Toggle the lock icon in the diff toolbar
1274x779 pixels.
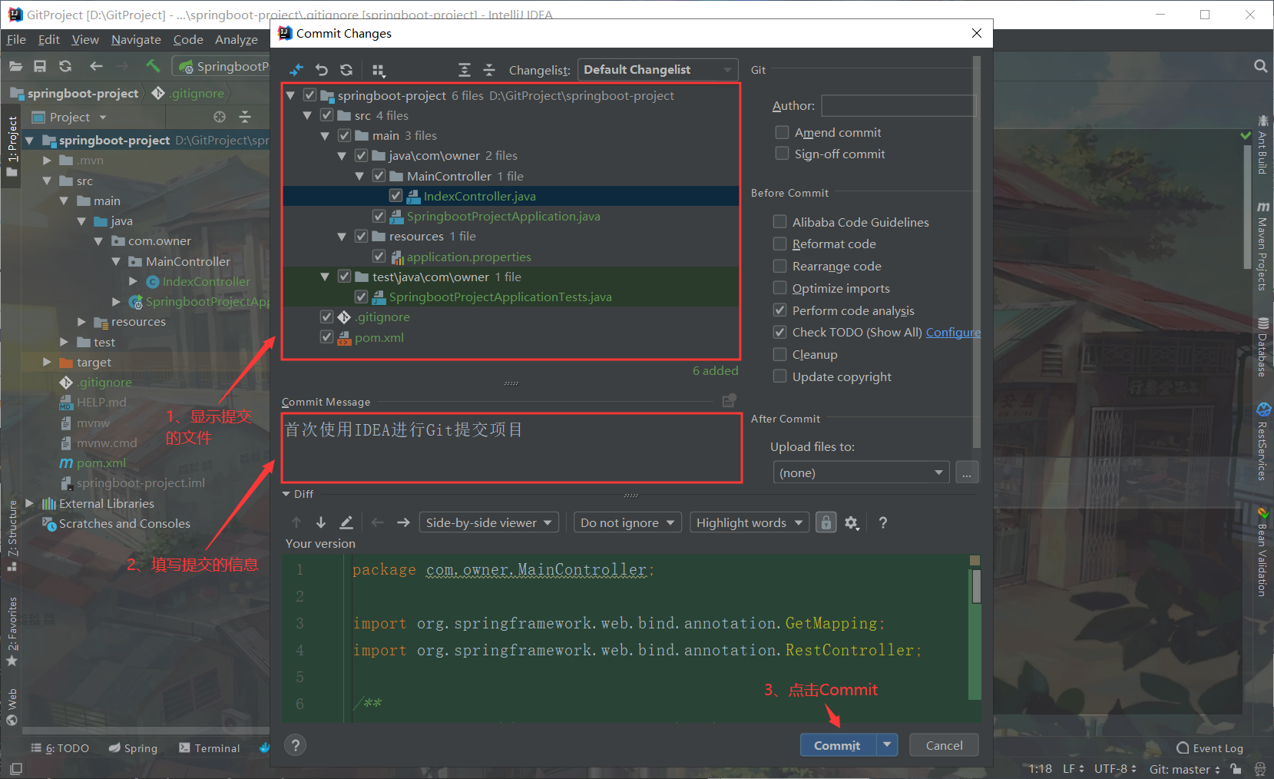tap(826, 522)
